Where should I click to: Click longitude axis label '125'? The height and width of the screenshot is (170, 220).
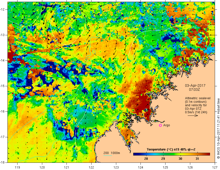coord(165,167)
